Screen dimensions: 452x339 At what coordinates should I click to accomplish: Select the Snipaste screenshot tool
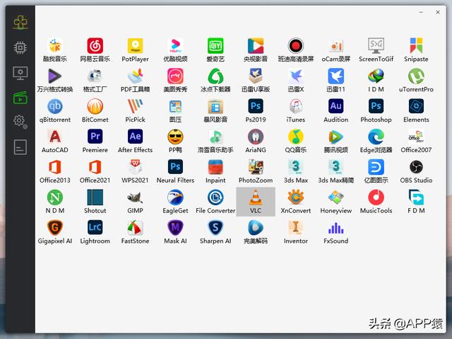coord(416,50)
